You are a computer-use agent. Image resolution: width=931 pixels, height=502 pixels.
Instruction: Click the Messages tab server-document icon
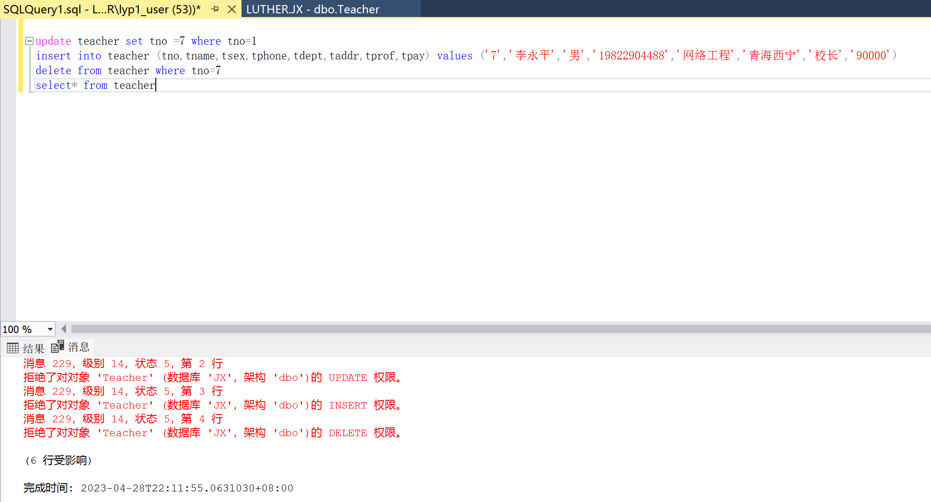click(x=58, y=347)
